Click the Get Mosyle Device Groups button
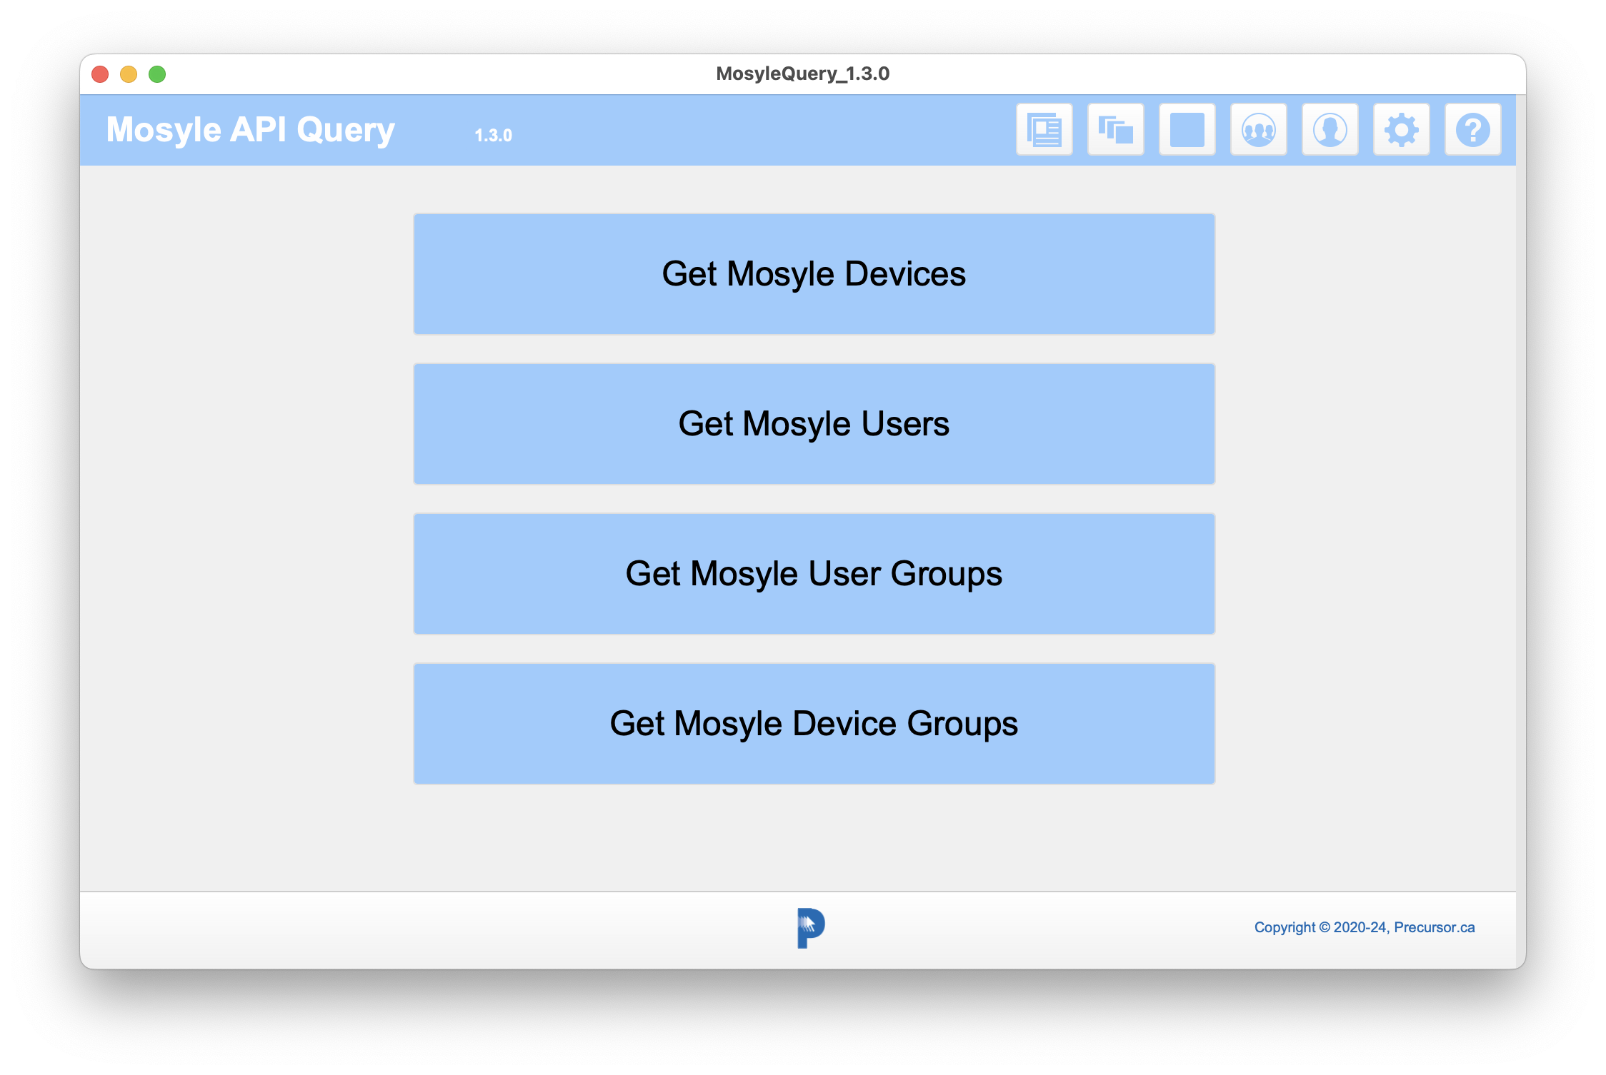The height and width of the screenshot is (1075, 1606). click(x=814, y=724)
